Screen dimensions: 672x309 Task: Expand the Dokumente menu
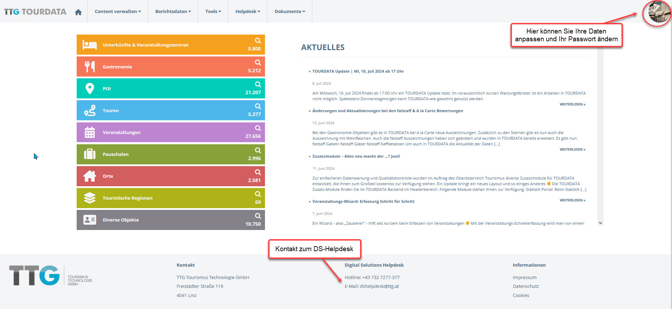(x=290, y=11)
